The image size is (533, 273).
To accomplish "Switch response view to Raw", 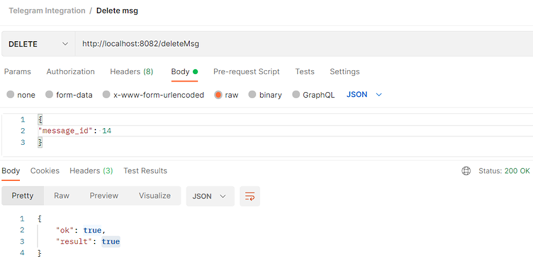I will (x=61, y=195).
